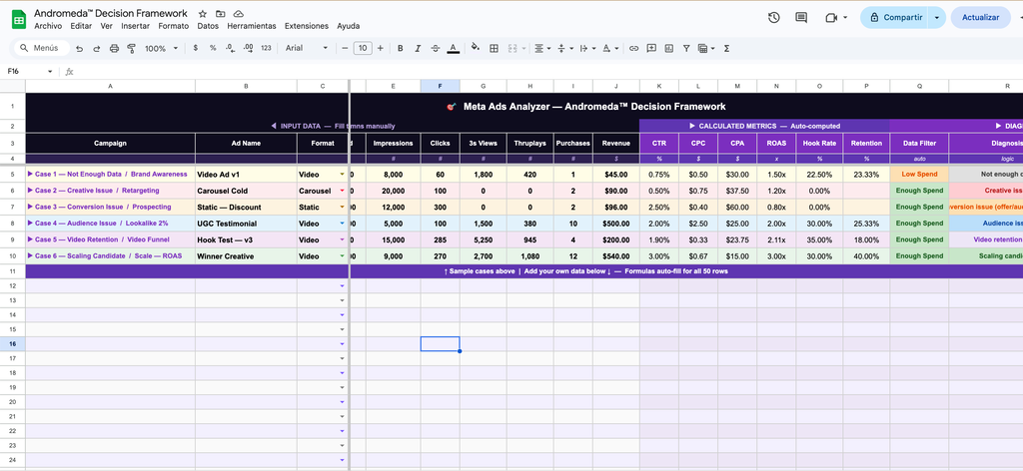Open the Share options arrow next to Compartir
The height and width of the screenshot is (471, 1023).
tap(937, 18)
